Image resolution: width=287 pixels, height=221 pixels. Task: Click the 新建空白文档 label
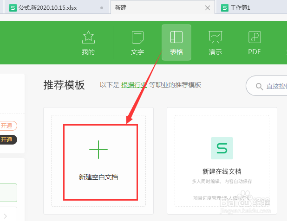click(98, 177)
